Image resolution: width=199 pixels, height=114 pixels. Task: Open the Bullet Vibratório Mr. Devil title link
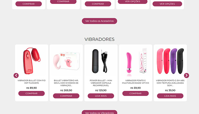(x=66, y=83)
